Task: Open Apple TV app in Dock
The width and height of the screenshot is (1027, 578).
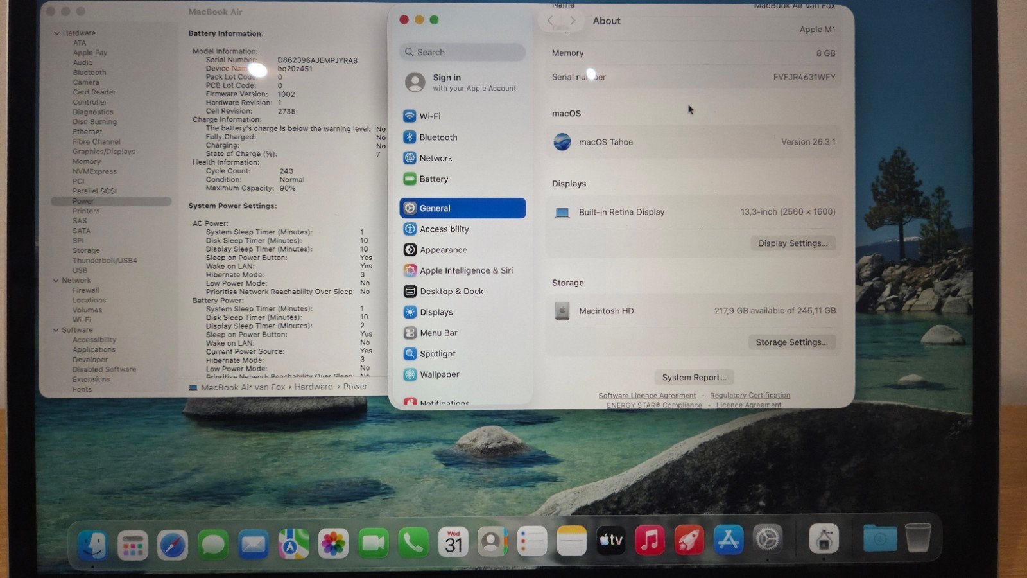Action: click(610, 540)
